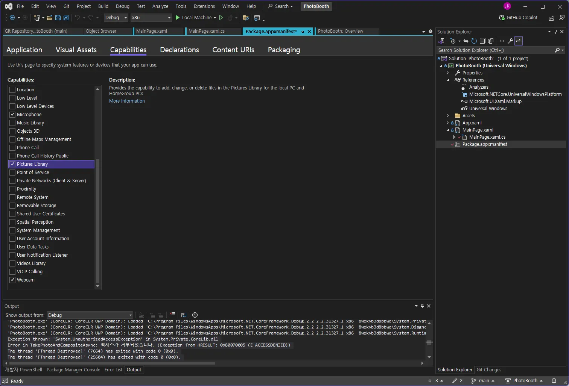Switch to the Declarations manifest tab

click(x=179, y=50)
